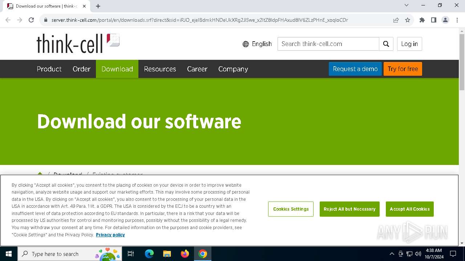Launch Microsoft Edge from taskbar
465x261 pixels.
(149, 254)
